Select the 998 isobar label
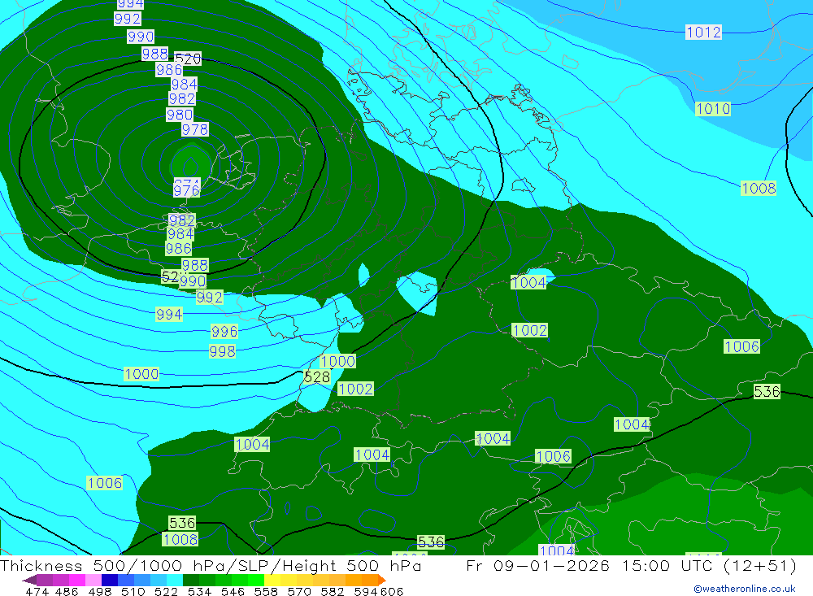Viewport: 813px width, 596px height. (222, 352)
